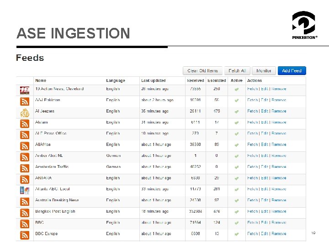Click active checkmark for Amsterdam Traffic

[237, 167]
